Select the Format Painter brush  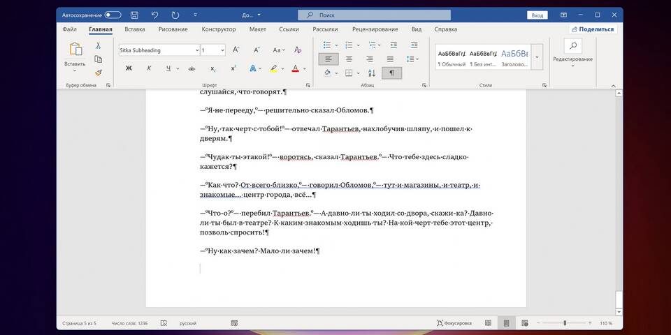tap(98, 73)
